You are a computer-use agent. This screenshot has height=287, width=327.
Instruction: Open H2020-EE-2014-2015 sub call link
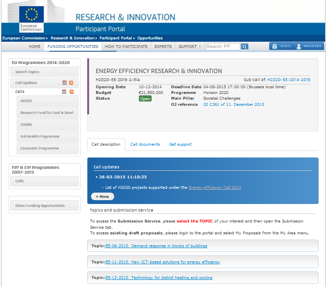point(289,80)
